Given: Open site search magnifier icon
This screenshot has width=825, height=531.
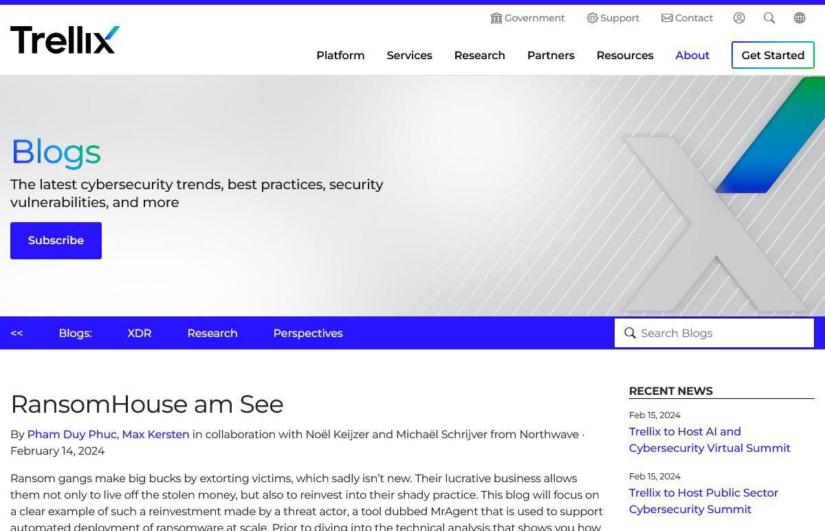Looking at the screenshot, I should 769,18.
